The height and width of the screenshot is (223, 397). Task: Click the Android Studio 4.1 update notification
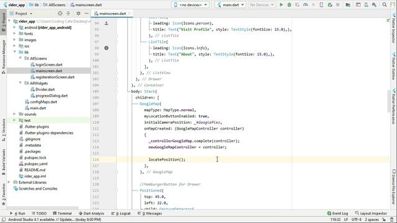pos(55,219)
